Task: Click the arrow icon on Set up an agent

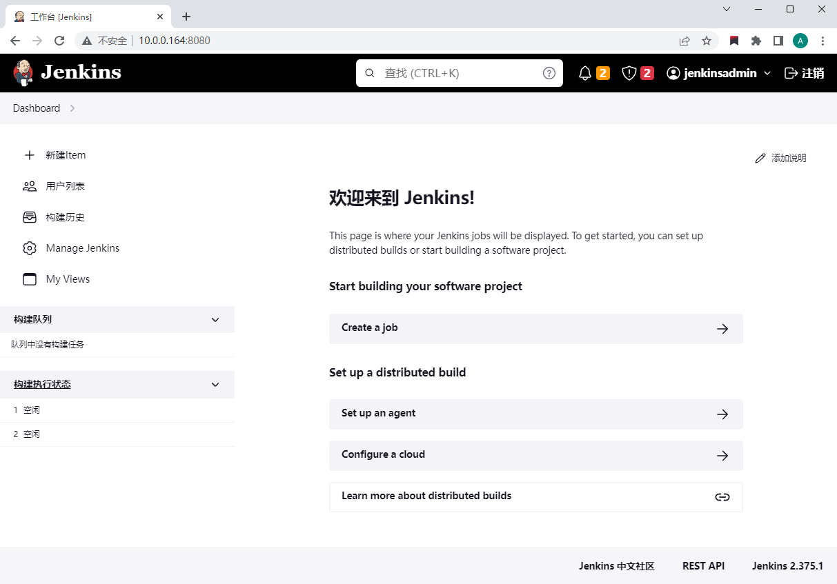Action: [722, 414]
